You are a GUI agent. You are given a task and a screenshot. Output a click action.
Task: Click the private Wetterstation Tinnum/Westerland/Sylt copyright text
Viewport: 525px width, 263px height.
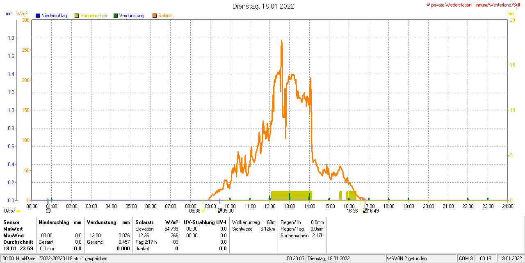tap(474, 5)
